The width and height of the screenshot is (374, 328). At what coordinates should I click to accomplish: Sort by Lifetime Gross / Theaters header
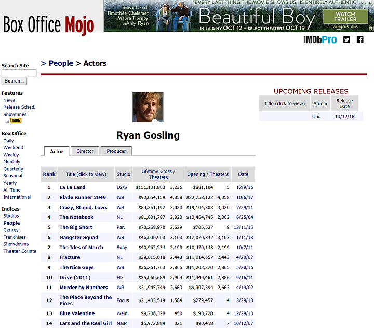[158, 174]
